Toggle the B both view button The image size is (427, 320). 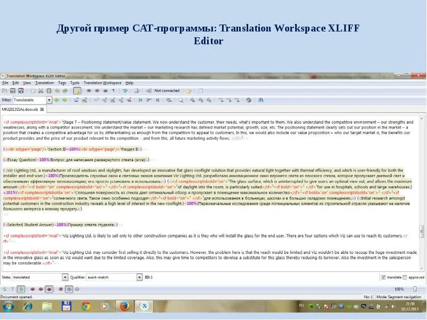[21, 289]
